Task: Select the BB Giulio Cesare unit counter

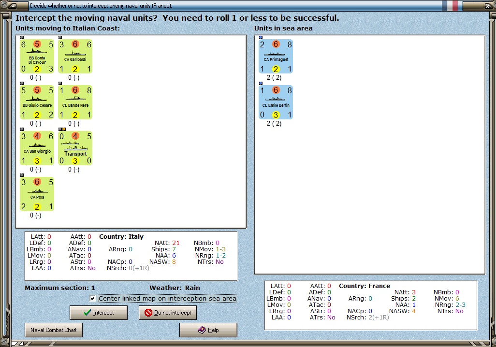Action: (x=37, y=102)
